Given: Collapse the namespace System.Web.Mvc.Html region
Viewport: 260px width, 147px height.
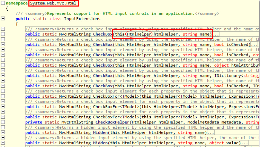Looking at the screenshot, I should click(x=3, y=3).
